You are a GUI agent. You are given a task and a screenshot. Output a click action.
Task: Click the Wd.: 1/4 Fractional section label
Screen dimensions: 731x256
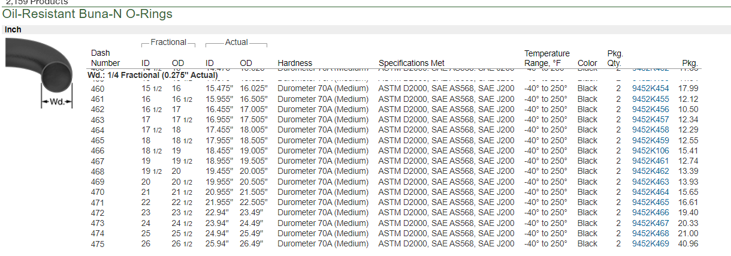(153, 76)
